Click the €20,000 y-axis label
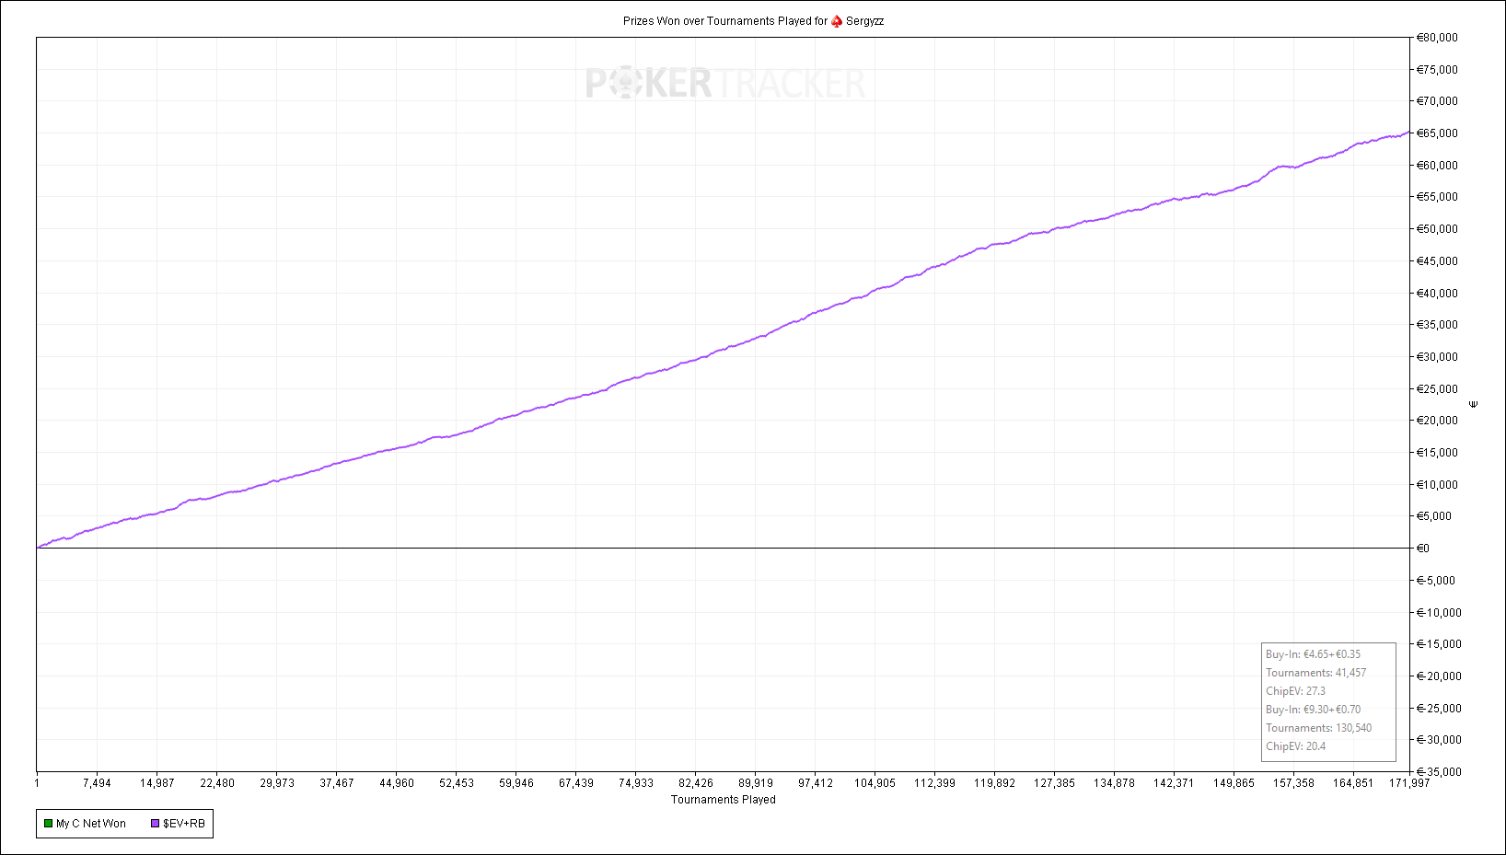Image resolution: width=1506 pixels, height=855 pixels. pos(1437,421)
